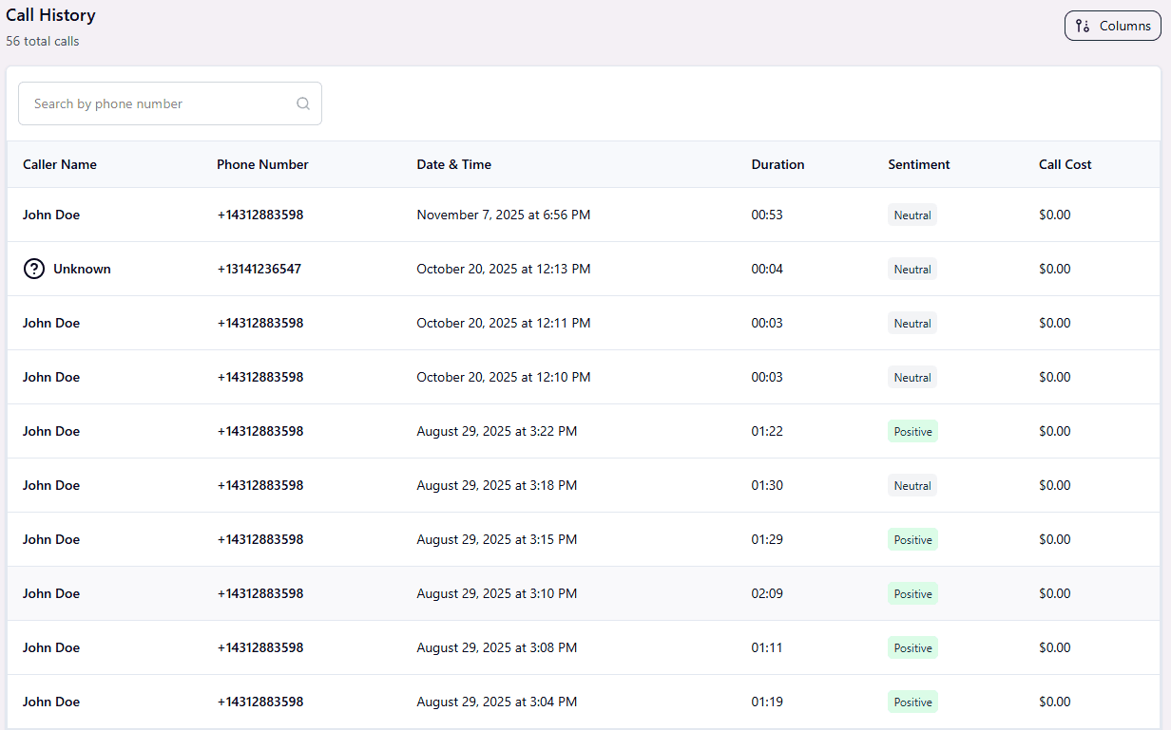The image size is (1171, 730).
Task: Click the 00:53 duration value
Action: pos(767,215)
